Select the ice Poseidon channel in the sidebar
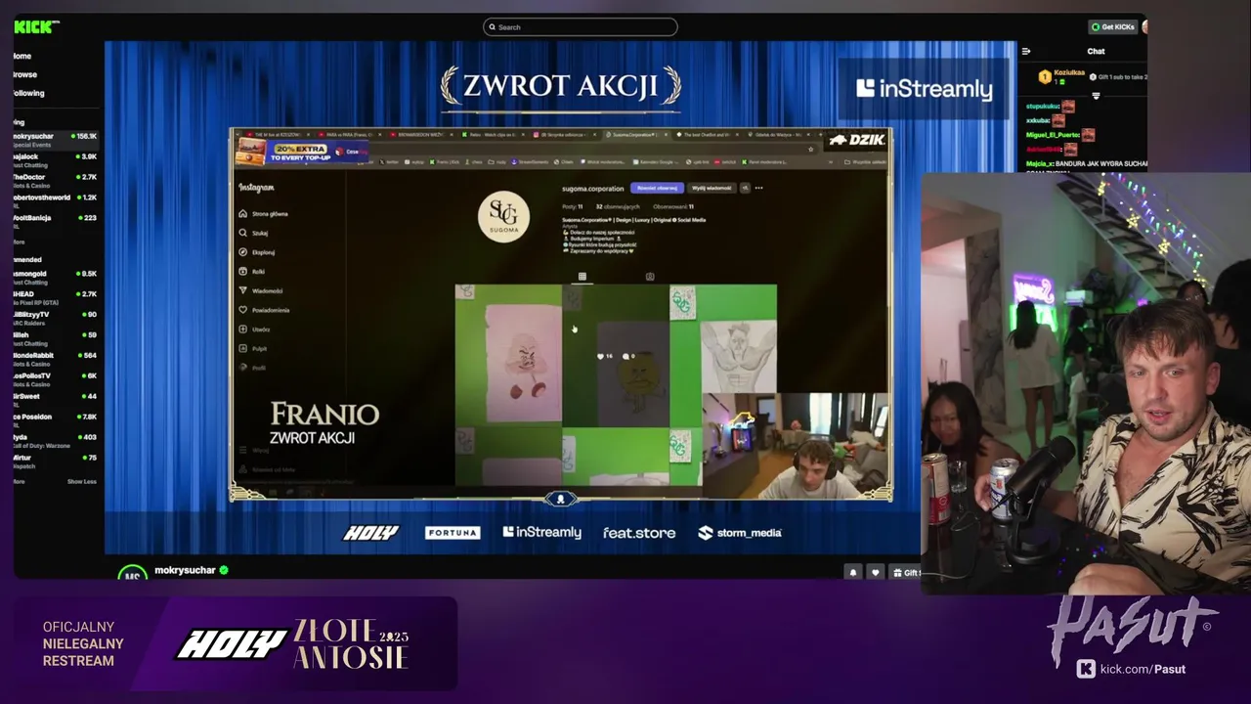 [x=56, y=420]
